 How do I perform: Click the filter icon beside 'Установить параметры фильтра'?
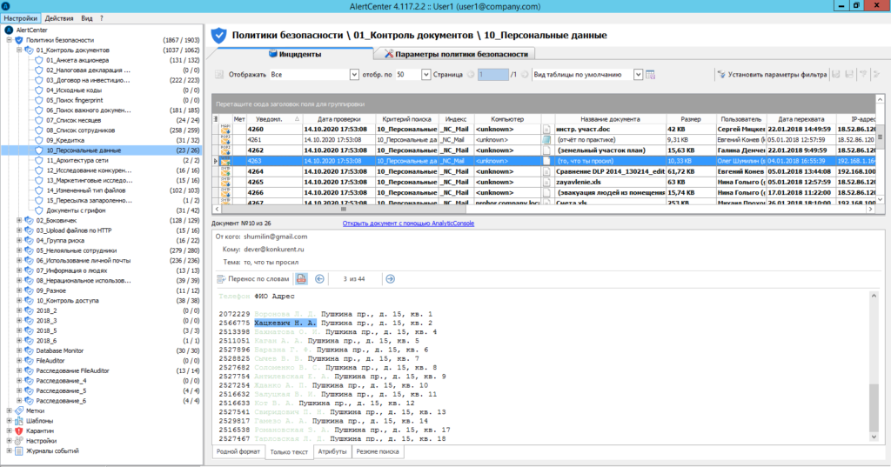tap(720, 75)
